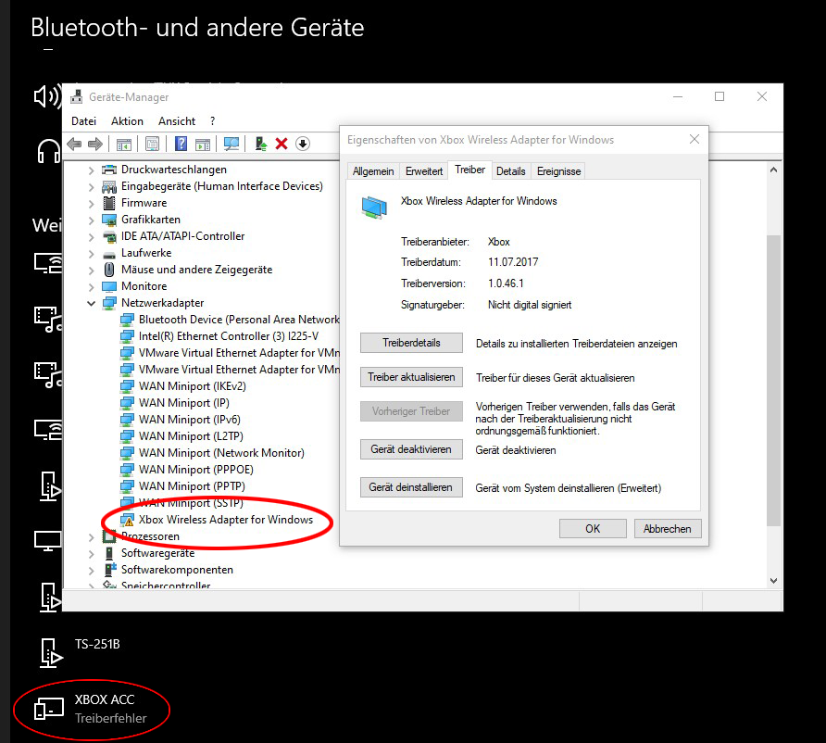Click the Xbox adapter icon in properties dialog
Screen dimensions: 826x743
tap(374, 207)
